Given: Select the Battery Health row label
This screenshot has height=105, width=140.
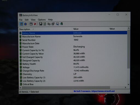Looking at the screenshot, I should (x=29, y=64).
